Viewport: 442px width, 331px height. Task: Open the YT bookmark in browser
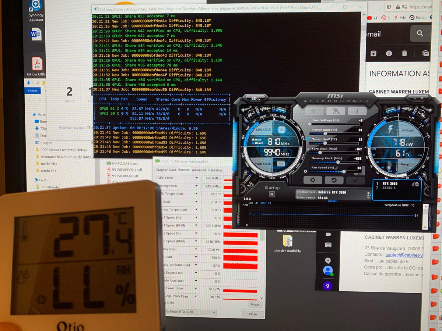coord(372,18)
